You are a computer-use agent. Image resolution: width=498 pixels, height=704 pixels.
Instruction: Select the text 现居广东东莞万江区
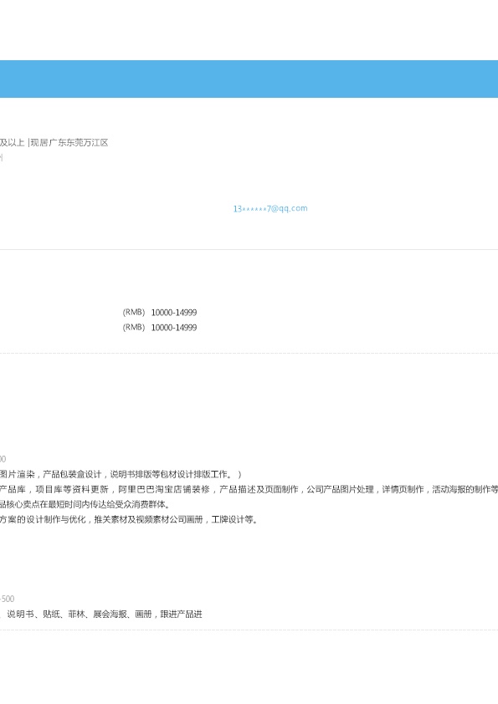(x=69, y=143)
